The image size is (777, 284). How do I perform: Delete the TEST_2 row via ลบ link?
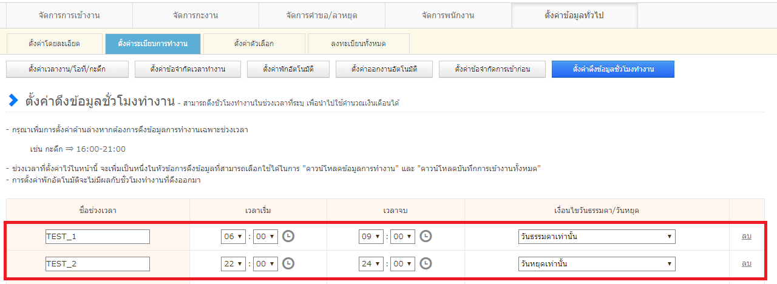click(746, 263)
